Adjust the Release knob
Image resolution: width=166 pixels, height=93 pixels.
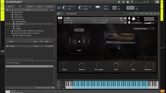pos(82,65)
